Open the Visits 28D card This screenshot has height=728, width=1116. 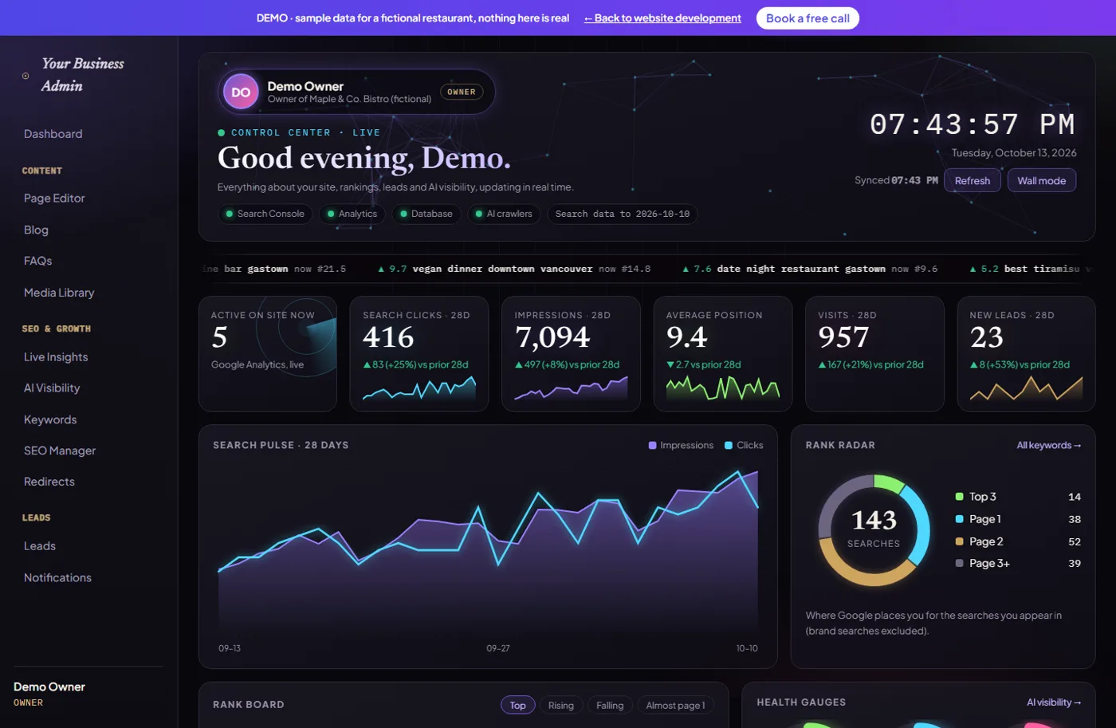click(874, 354)
